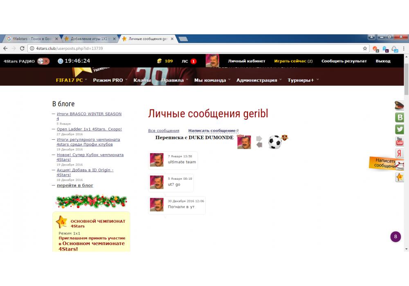Viewport: 409px width, 286px height.
Task: Click the gold coins balance 109
Action: click(165, 61)
